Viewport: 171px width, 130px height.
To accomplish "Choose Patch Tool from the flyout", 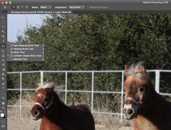I will pos(19,52).
